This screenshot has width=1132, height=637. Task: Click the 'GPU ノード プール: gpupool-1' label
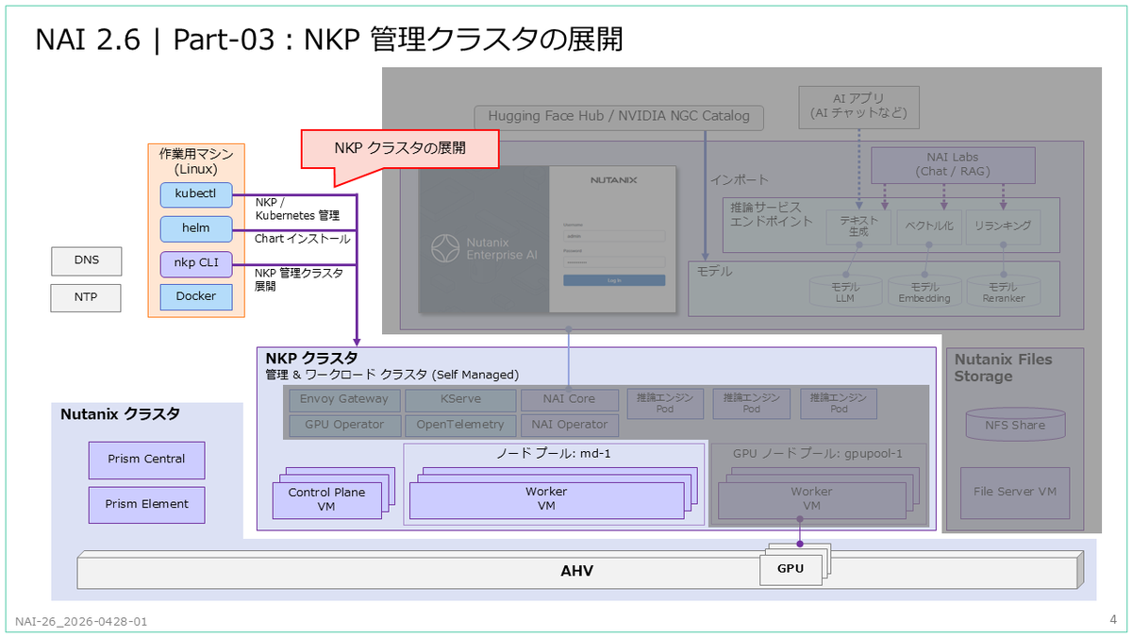[817, 453]
